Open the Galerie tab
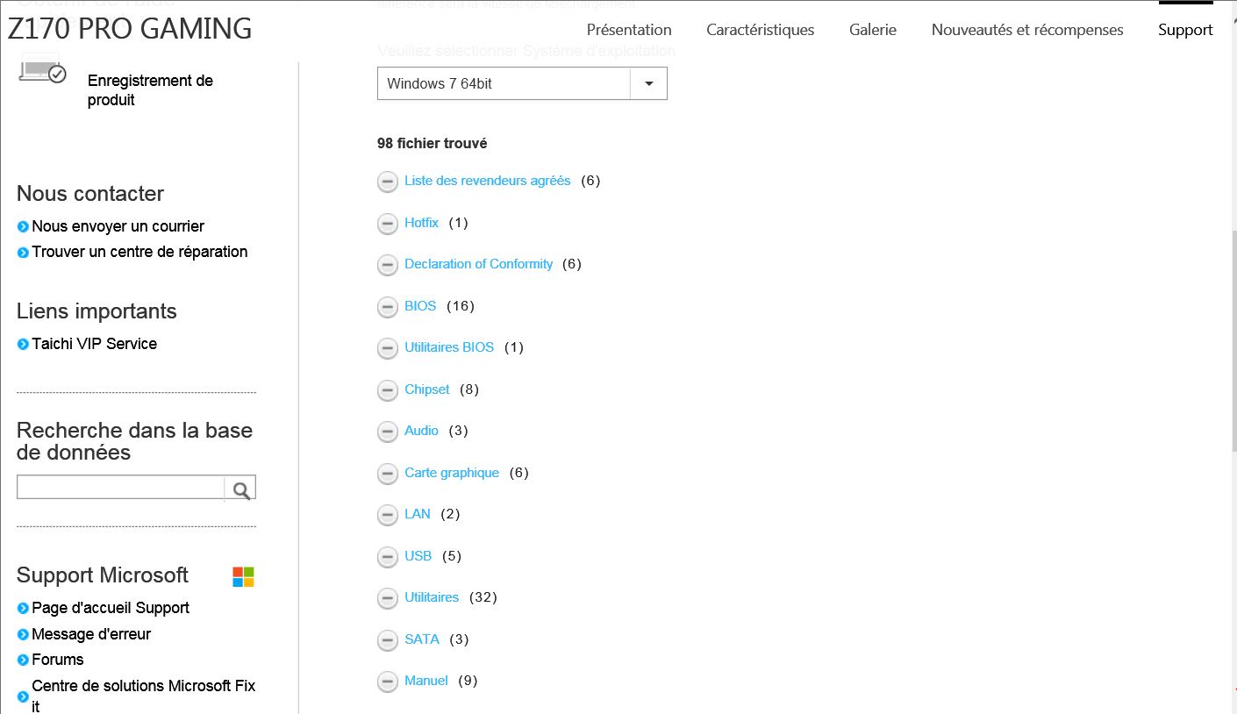The image size is (1237, 714). [x=873, y=30]
